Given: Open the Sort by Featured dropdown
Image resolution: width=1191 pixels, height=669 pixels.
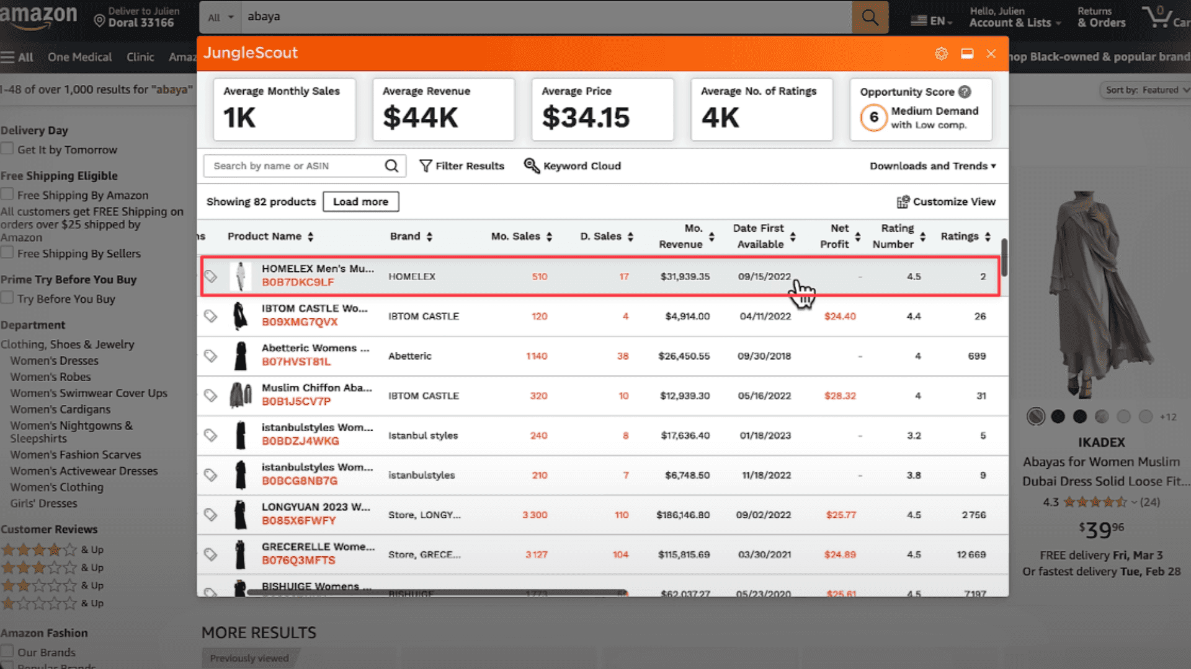Looking at the screenshot, I should (1146, 90).
